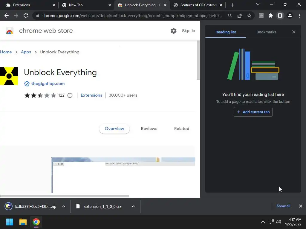Click the page vertical scrollbar

tap(198, 60)
